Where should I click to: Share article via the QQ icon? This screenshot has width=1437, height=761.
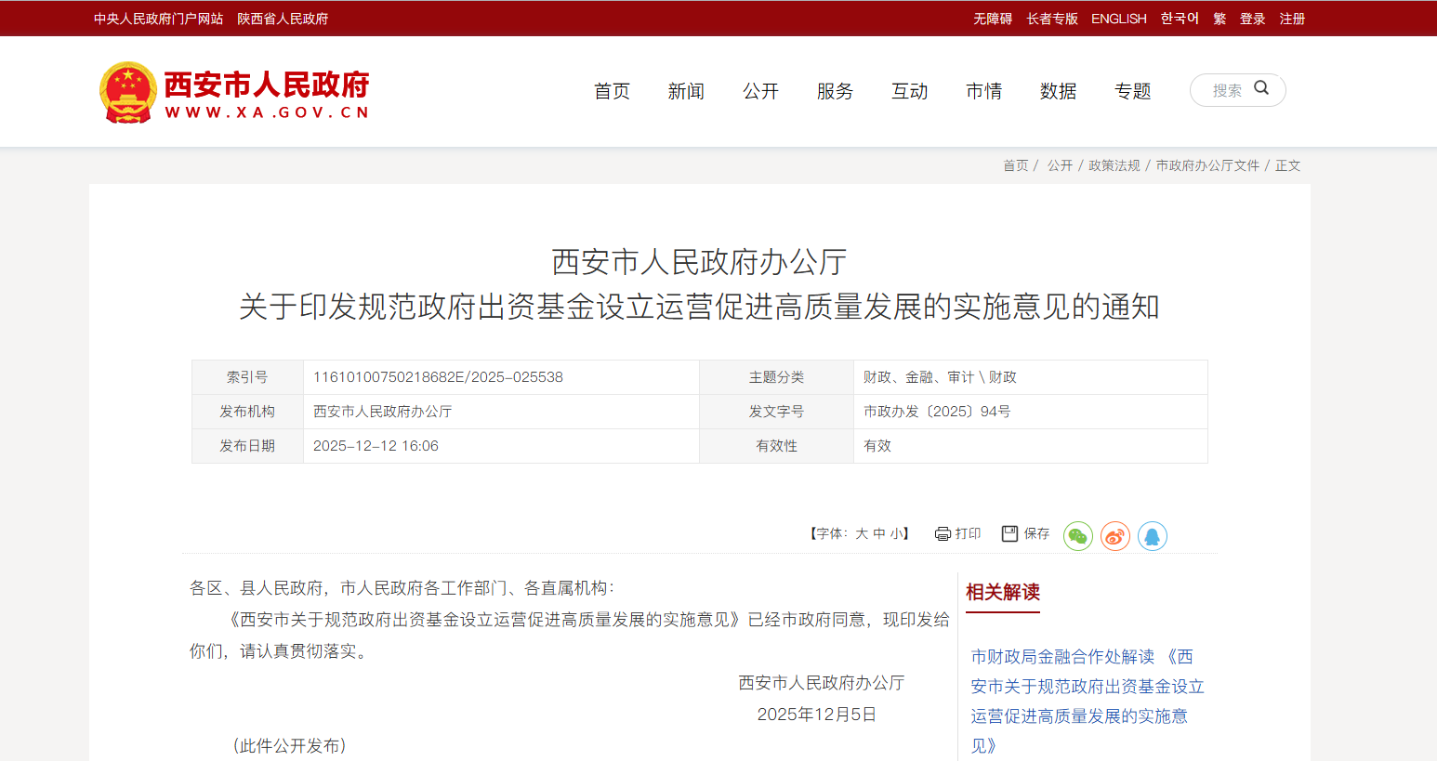[x=1152, y=536]
